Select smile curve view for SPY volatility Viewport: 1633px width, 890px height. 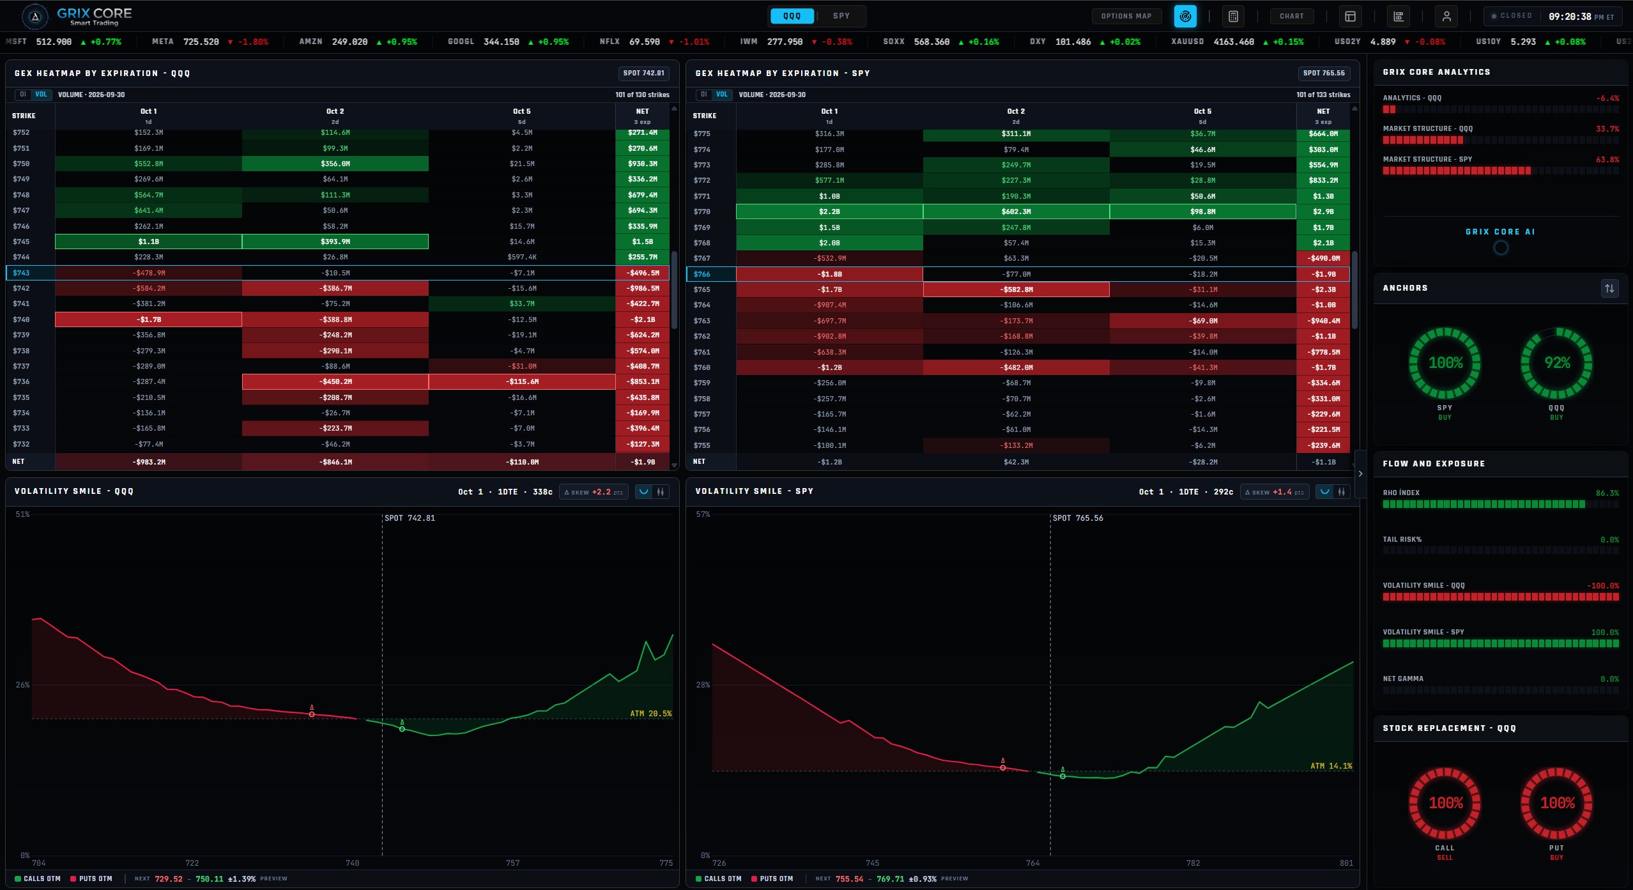pyautogui.click(x=1324, y=492)
